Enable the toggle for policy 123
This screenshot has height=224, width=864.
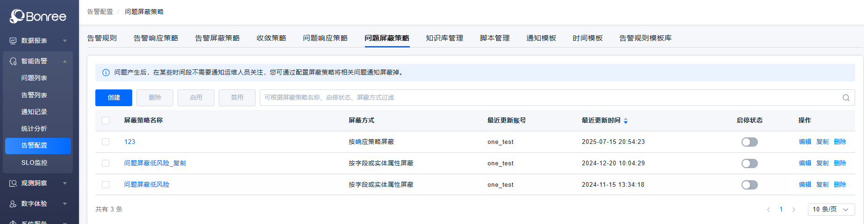(750, 142)
